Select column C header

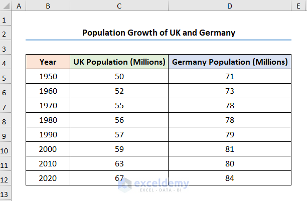[x=119, y=6]
